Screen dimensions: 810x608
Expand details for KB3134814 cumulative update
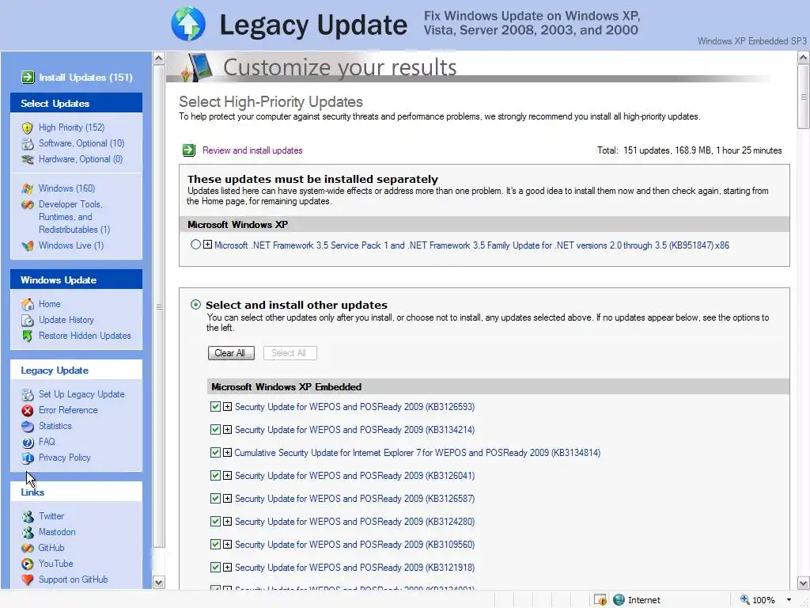pyautogui.click(x=227, y=453)
